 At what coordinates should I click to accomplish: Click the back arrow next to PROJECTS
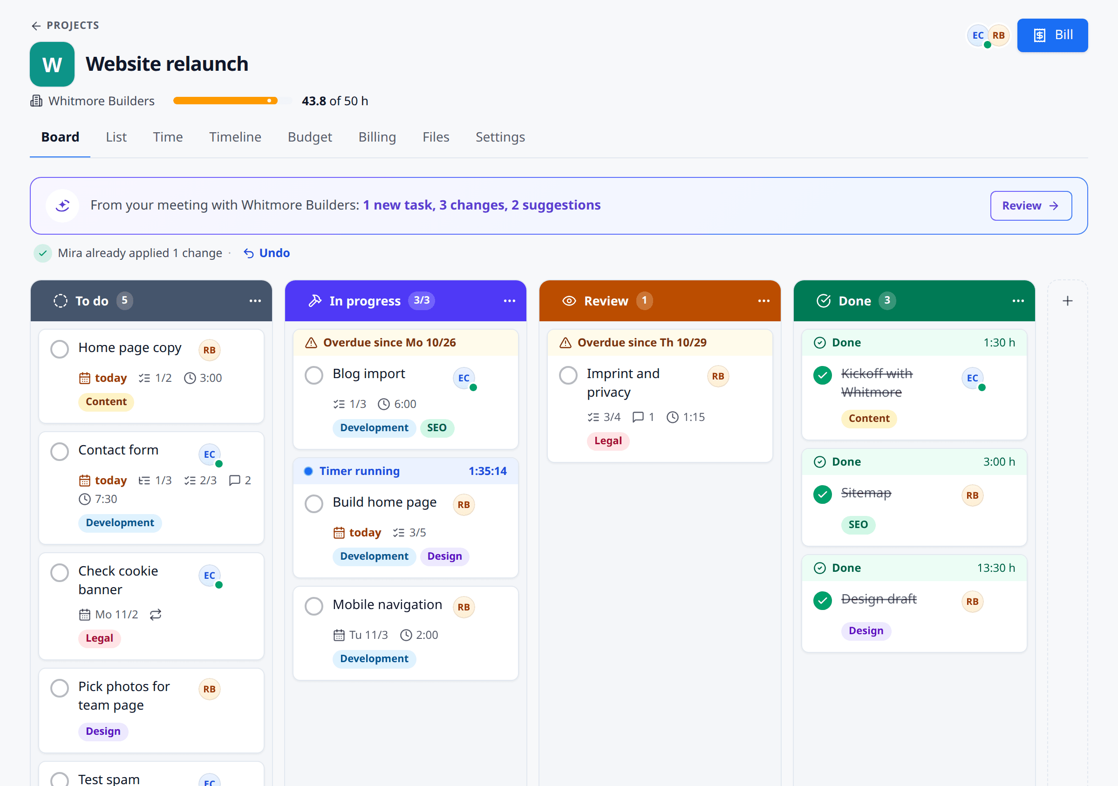pyautogui.click(x=36, y=26)
